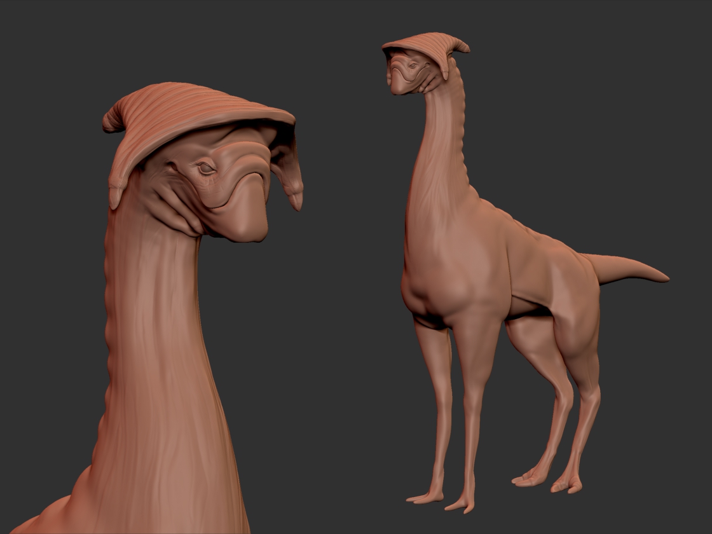This screenshot has height=534, width=712.
Task: Select the curled crest tip on close-up head
Action: pos(114,119)
